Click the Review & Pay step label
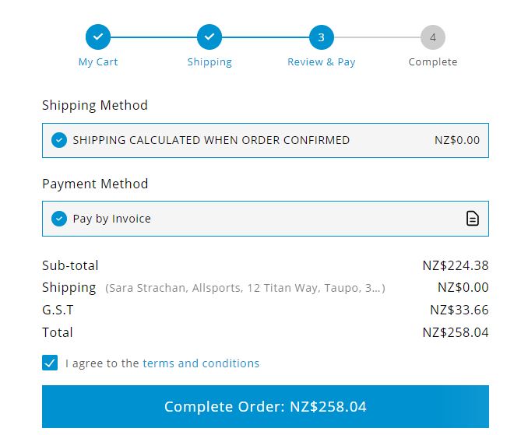 point(322,62)
